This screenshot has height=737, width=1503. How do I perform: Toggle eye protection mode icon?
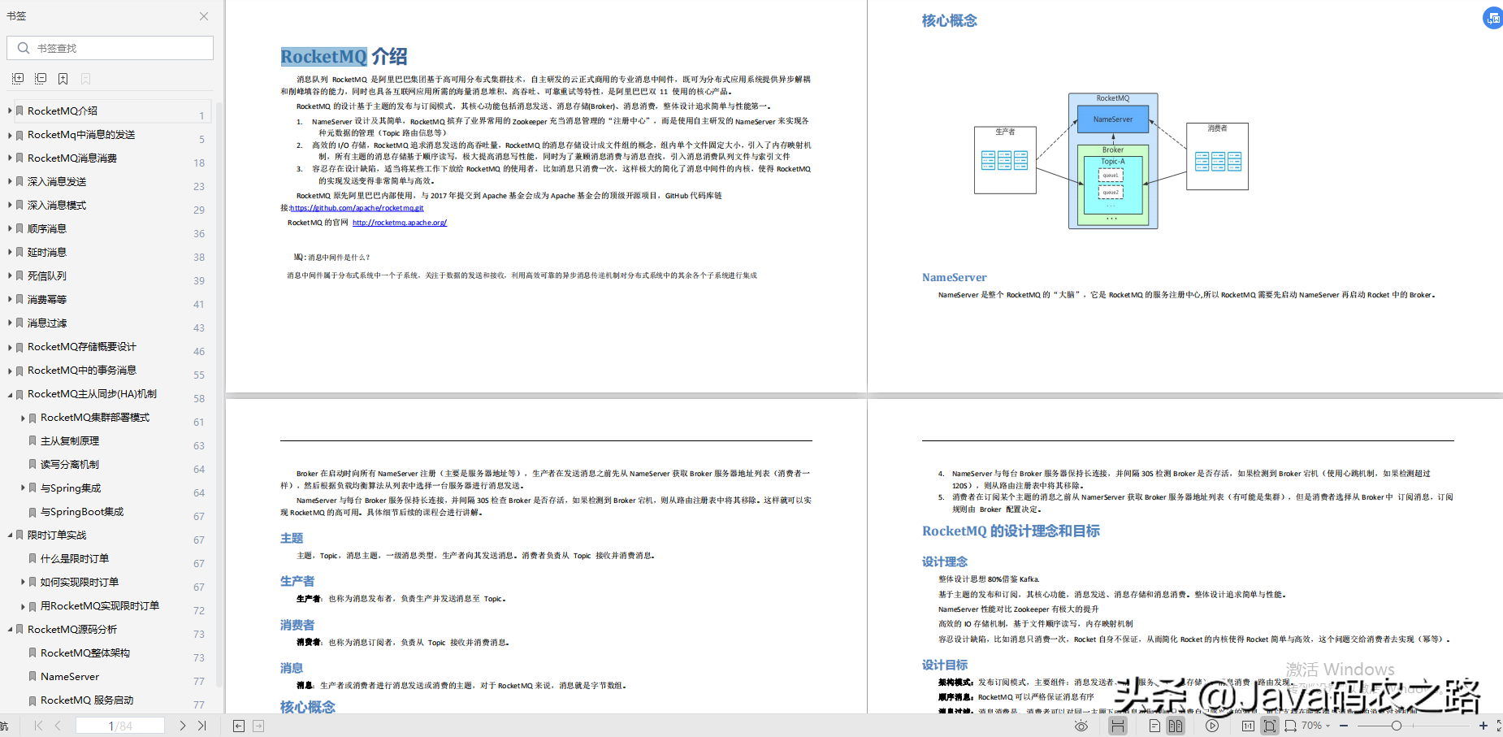point(1081,726)
